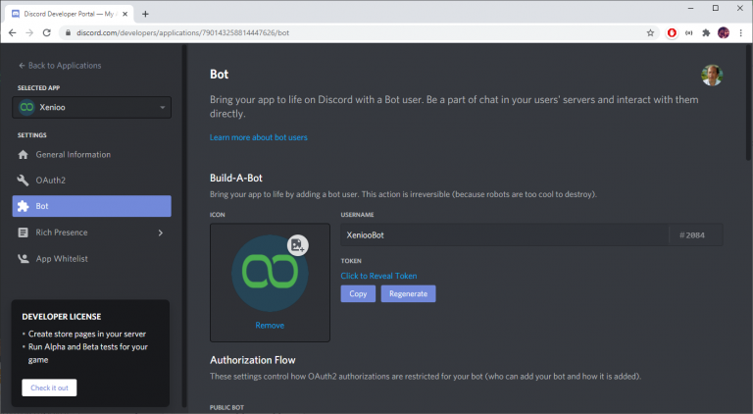Close the Discord Developer Portal tab
This screenshot has width=753, height=414.
click(125, 14)
